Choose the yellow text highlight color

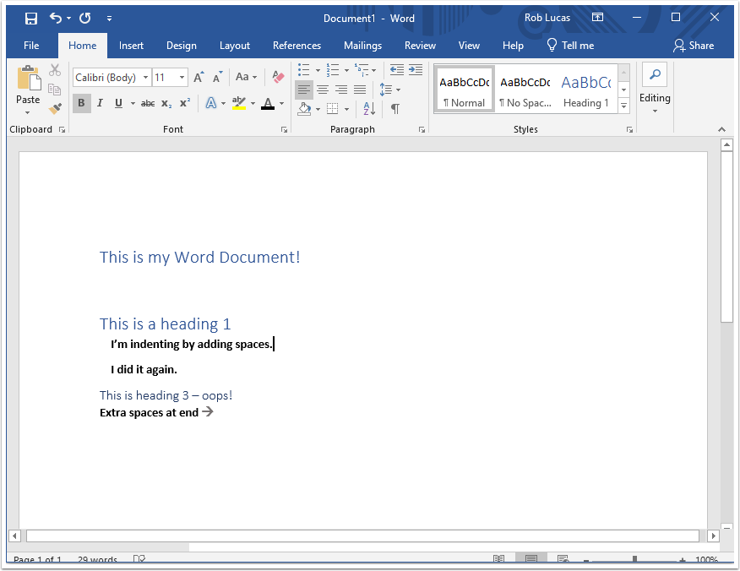(239, 103)
